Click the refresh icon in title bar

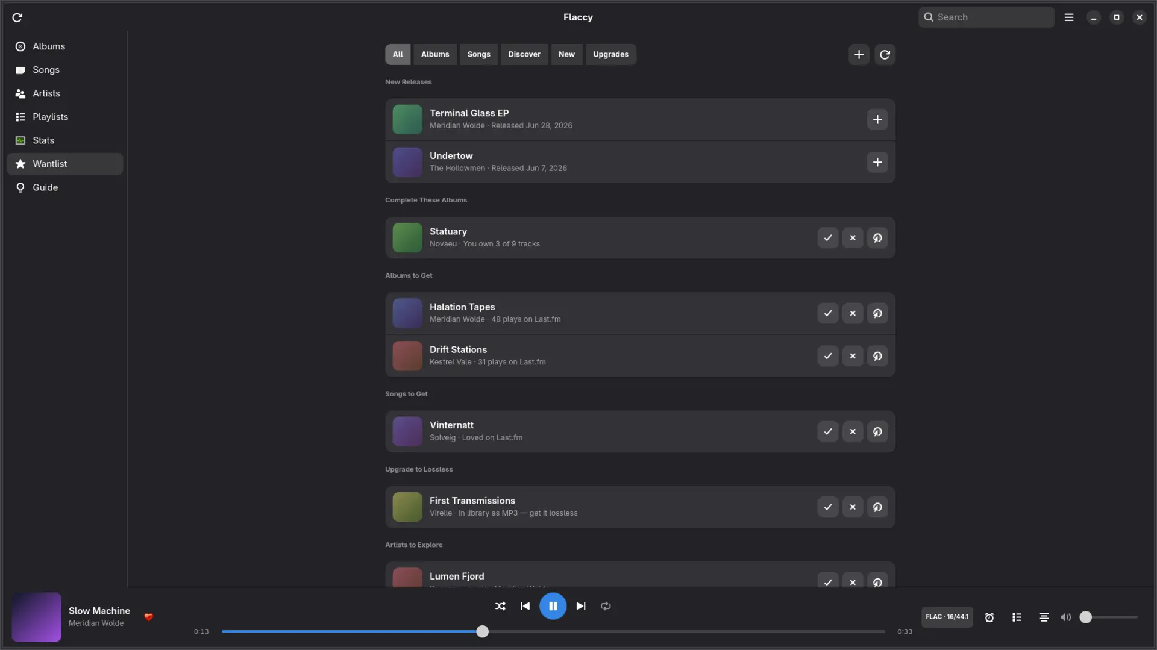point(17,17)
